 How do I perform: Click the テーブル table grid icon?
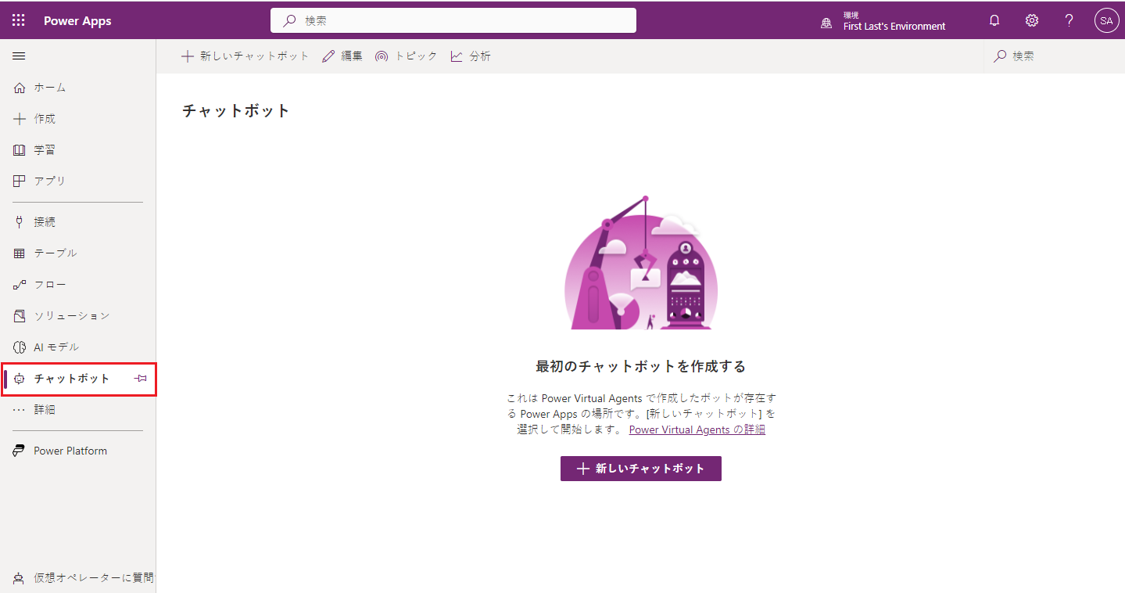click(x=20, y=253)
